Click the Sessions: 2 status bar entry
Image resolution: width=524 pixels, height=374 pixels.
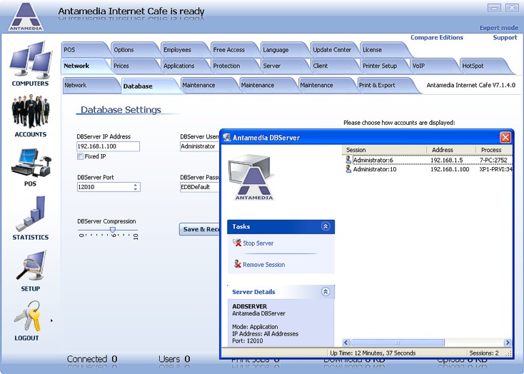click(x=483, y=353)
